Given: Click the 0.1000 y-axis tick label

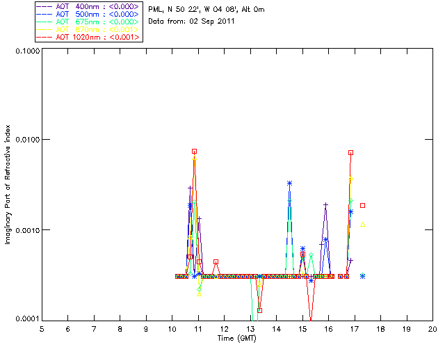Looking at the screenshot, I should [27, 51].
